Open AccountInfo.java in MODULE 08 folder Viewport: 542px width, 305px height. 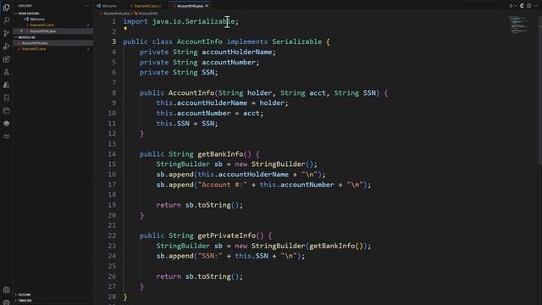point(35,43)
